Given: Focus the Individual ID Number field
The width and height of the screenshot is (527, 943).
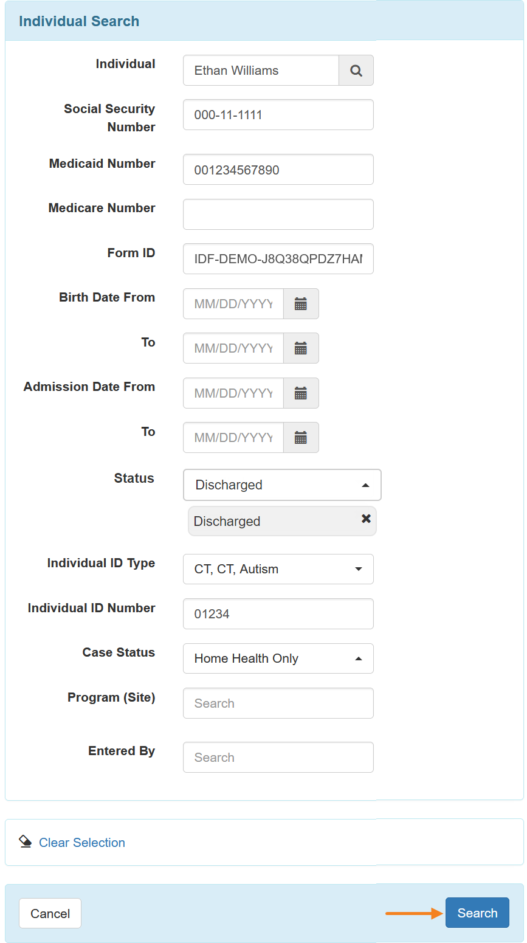Looking at the screenshot, I should 278,614.
